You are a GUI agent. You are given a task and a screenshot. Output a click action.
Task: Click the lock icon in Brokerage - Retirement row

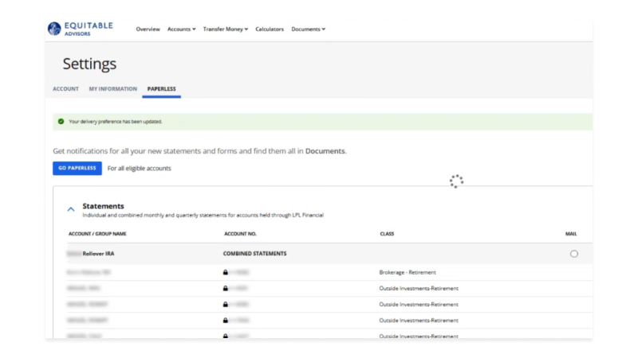(226, 272)
